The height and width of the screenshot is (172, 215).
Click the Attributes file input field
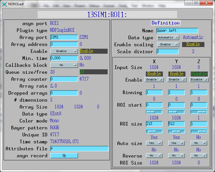point(79,149)
